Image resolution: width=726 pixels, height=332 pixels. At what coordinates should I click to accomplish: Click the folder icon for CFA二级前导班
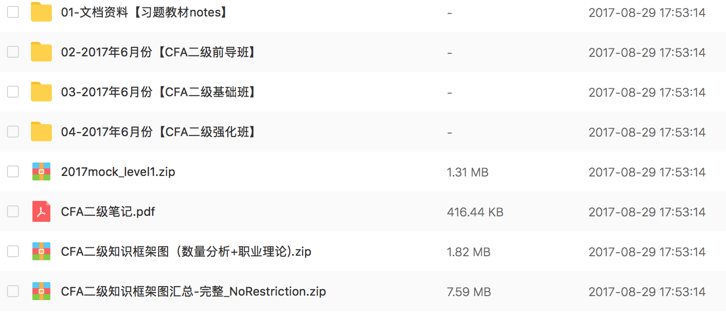41,52
